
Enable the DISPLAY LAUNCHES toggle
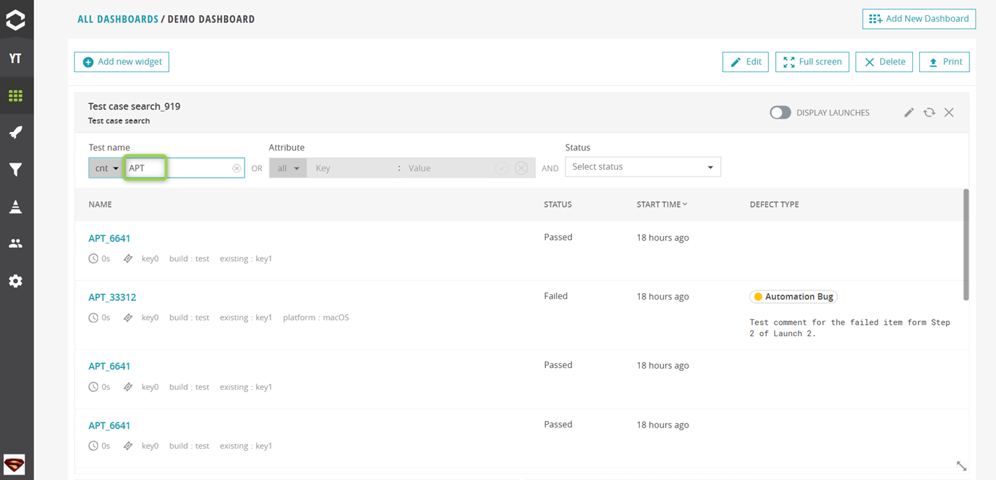[x=780, y=113]
